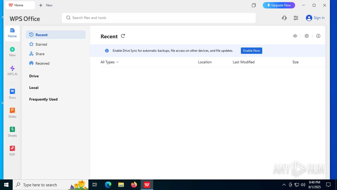Open the Home sidebar icon
337x190 pixels.
click(x=12, y=33)
